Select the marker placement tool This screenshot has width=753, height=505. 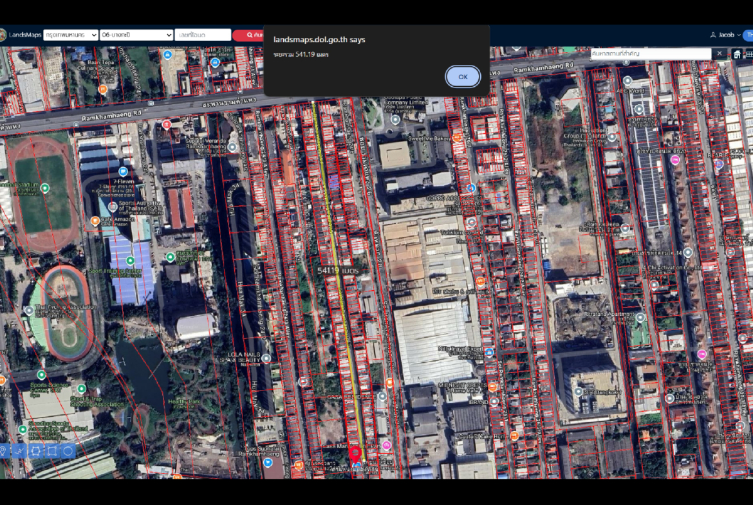(x=3, y=451)
